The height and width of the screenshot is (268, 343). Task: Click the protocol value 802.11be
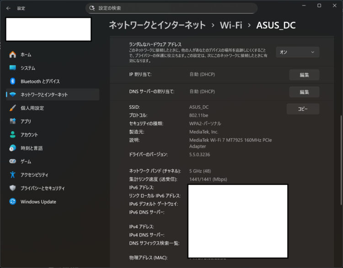pyautogui.click(x=198, y=115)
